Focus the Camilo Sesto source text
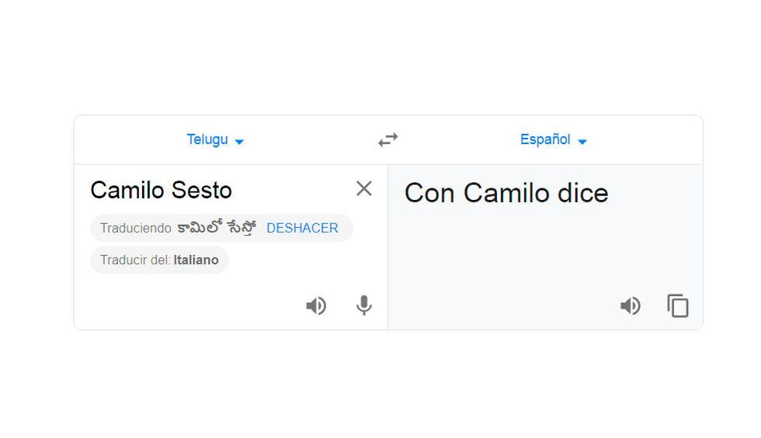 [x=161, y=190]
